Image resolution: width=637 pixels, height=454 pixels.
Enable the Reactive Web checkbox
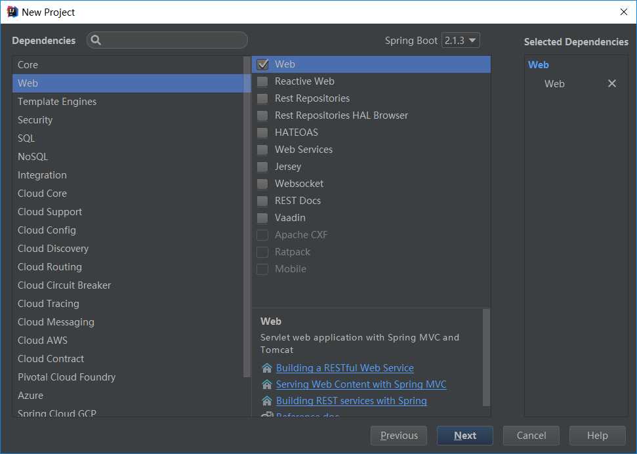point(263,81)
